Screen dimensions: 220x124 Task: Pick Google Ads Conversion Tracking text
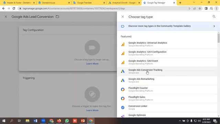(145, 70)
